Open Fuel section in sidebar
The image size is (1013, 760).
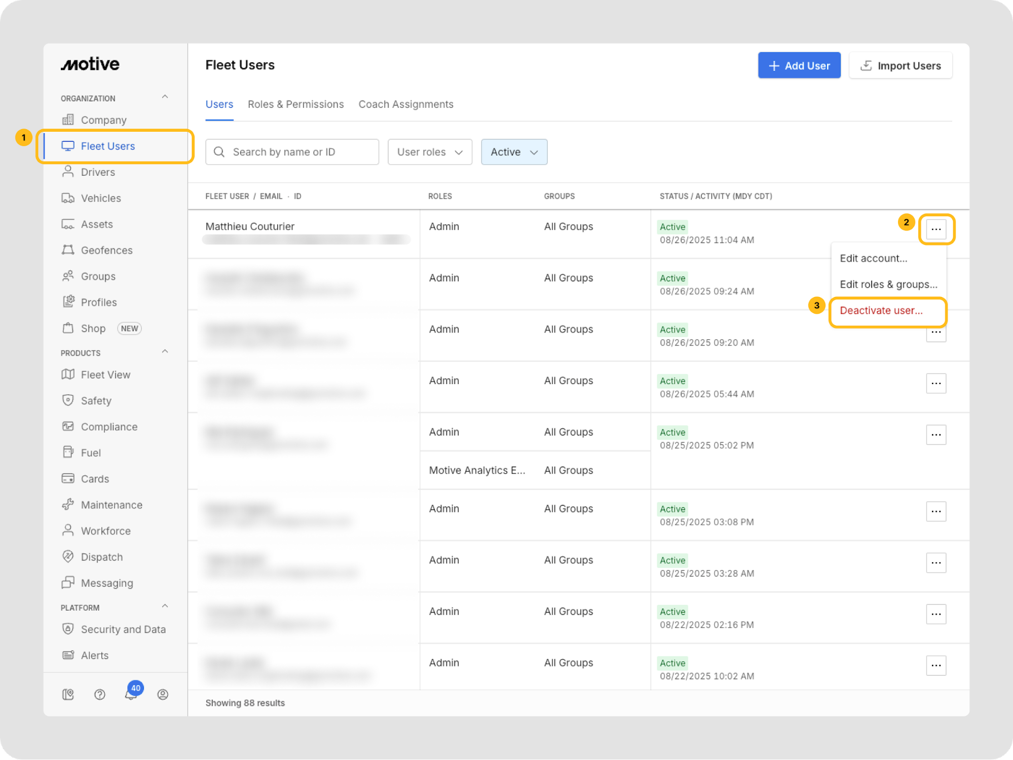click(x=91, y=453)
